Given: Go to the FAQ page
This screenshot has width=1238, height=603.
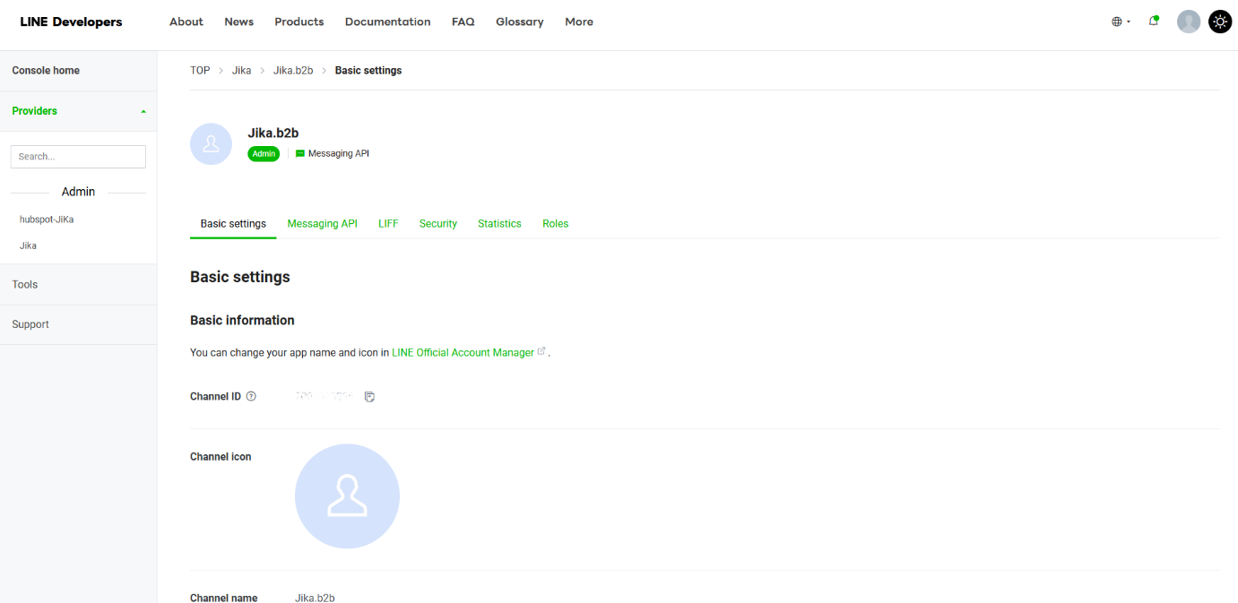Looking at the screenshot, I should (x=463, y=22).
